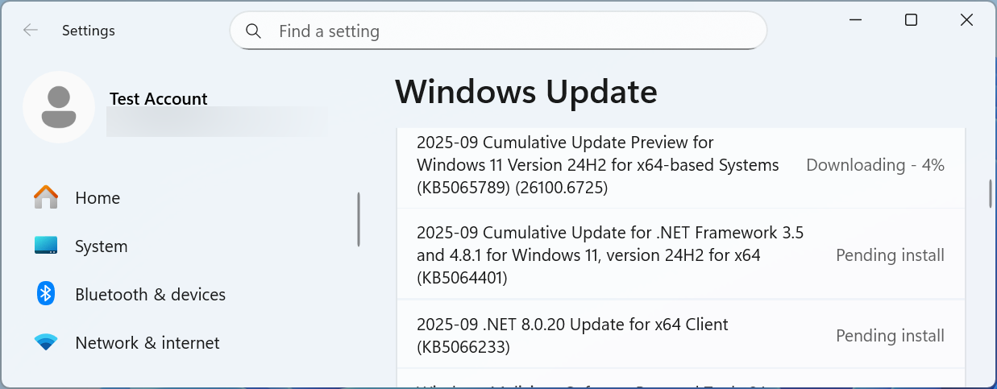The width and height of the screenshot is (997, 389).
Task: Click the Network wifi icon
Action: tap(46, 342)
